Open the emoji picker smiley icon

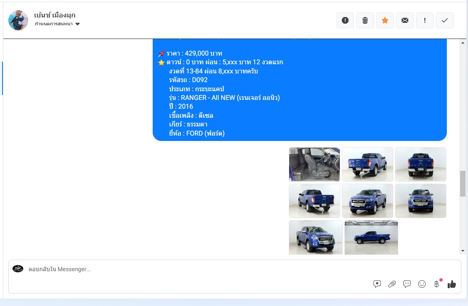pos(422,284)
